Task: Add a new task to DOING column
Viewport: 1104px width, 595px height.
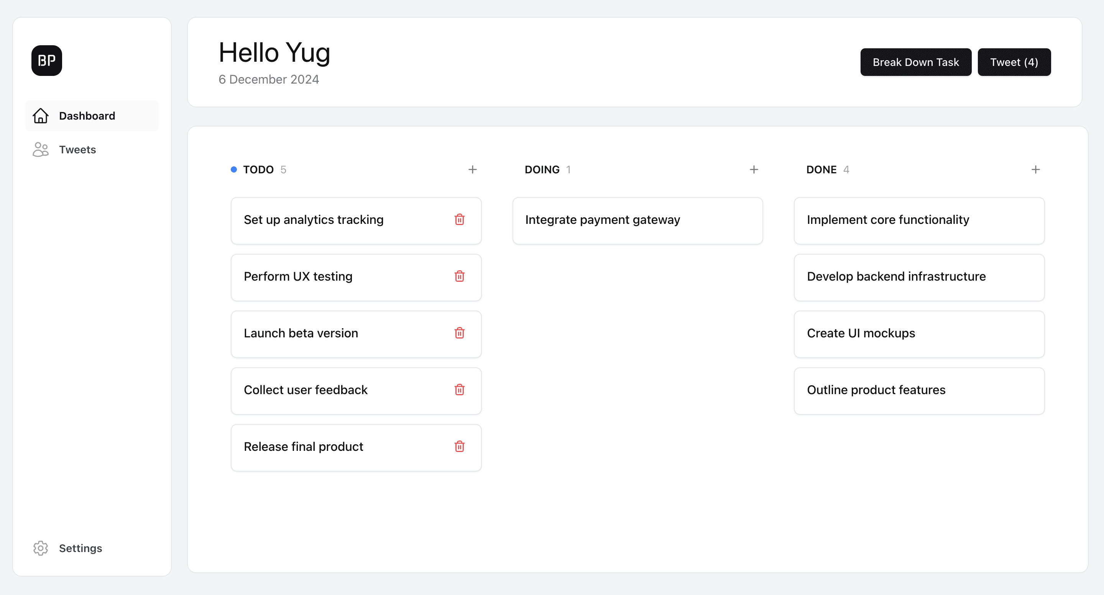Action: coord(754,170)
